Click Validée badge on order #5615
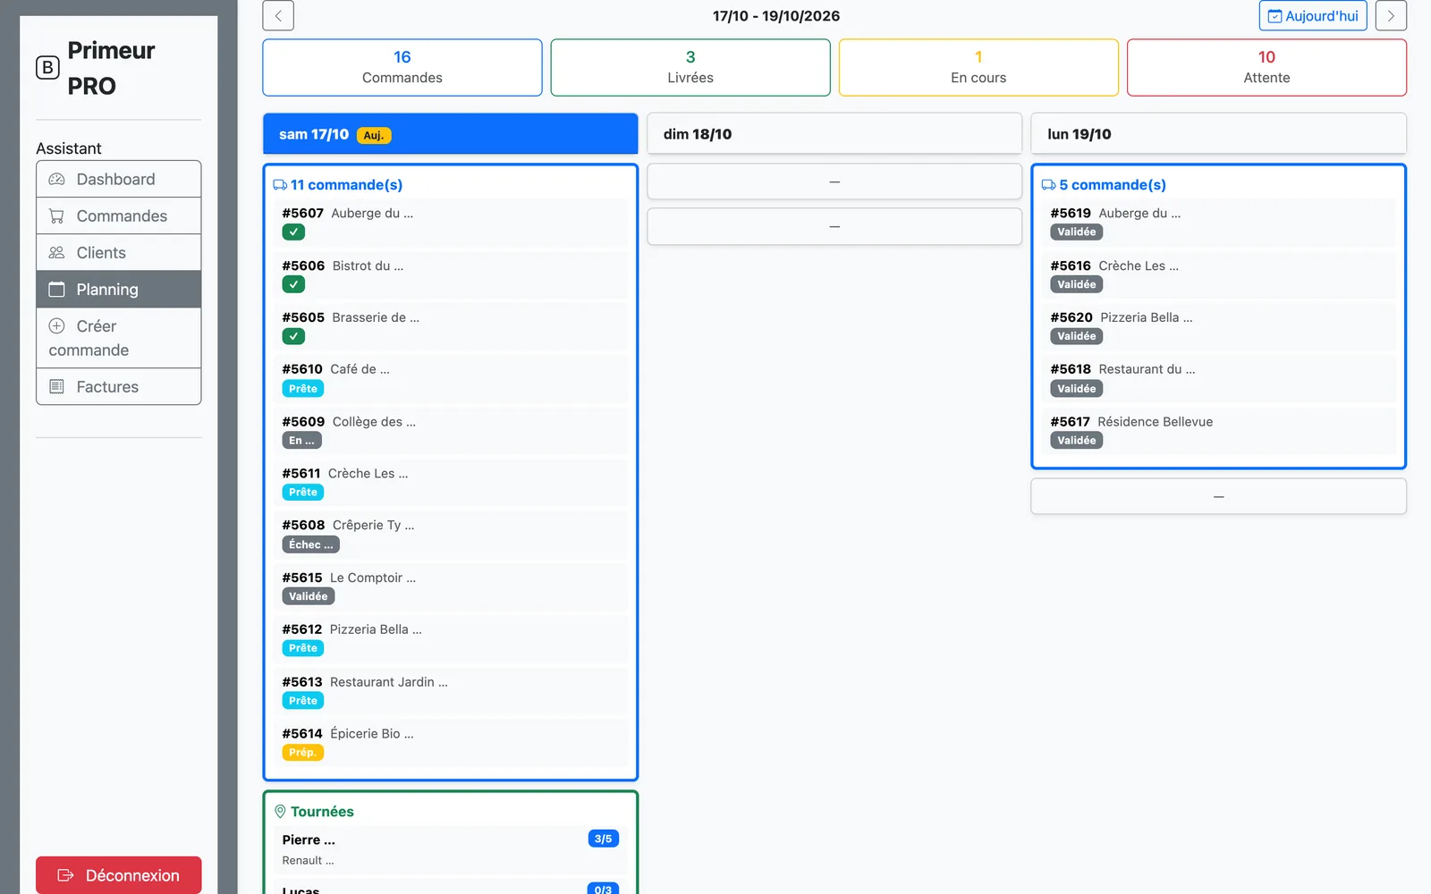 [309, 596]
